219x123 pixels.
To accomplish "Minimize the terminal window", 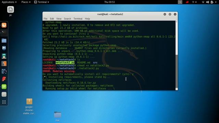I will click(165, 14).
